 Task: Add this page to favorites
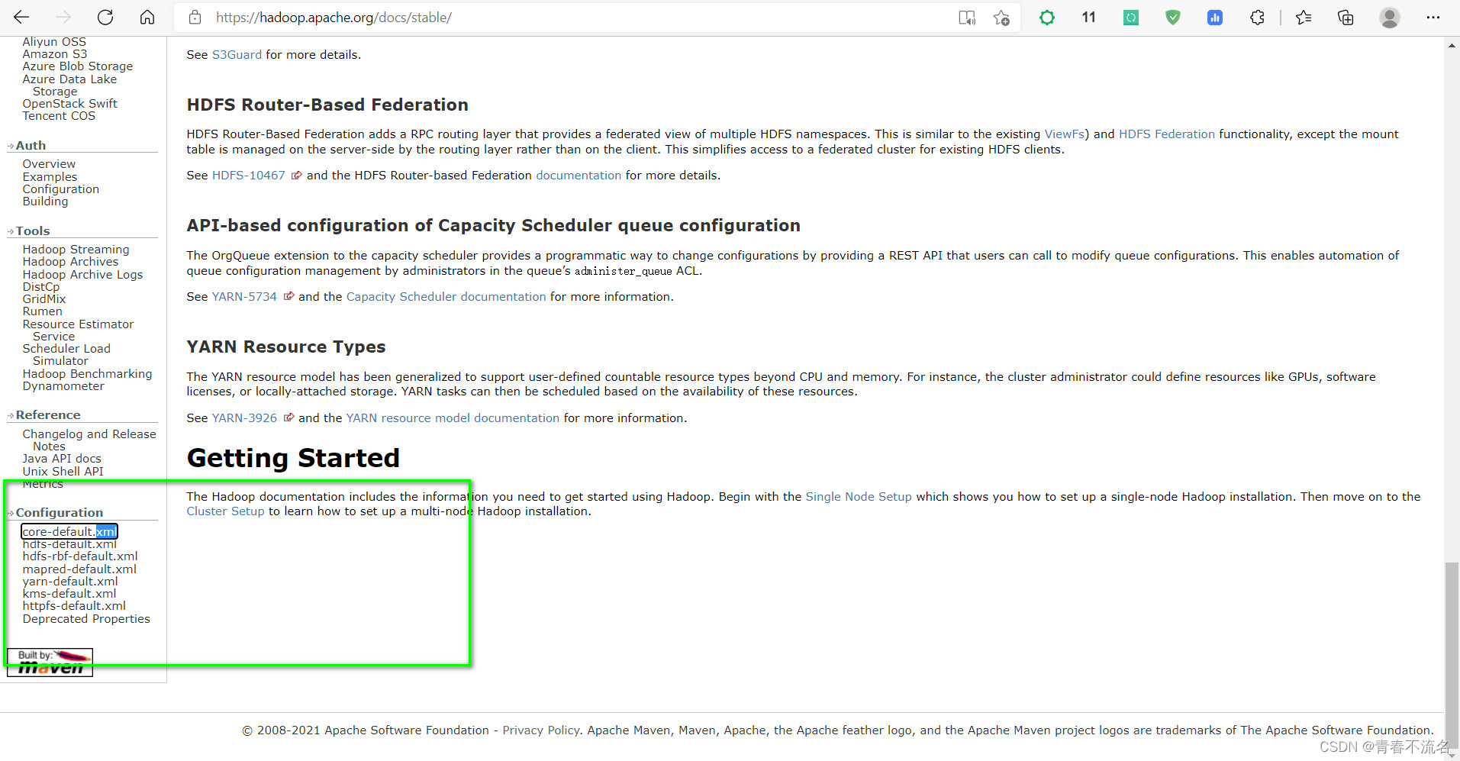1002,18
